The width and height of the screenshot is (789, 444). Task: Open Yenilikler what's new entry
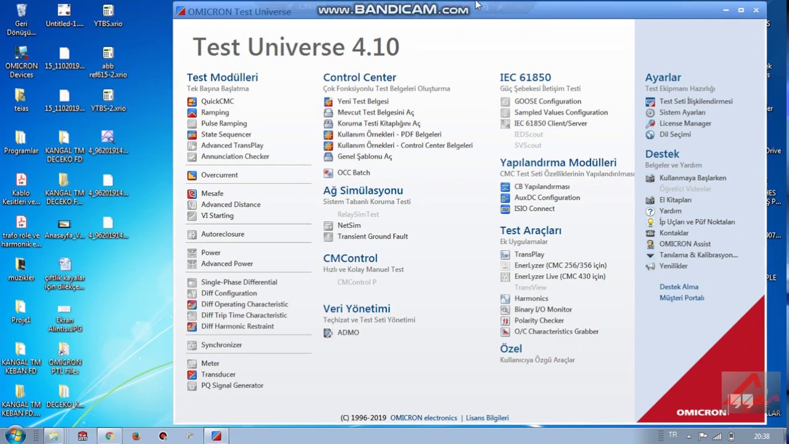[x=673, y=266]
